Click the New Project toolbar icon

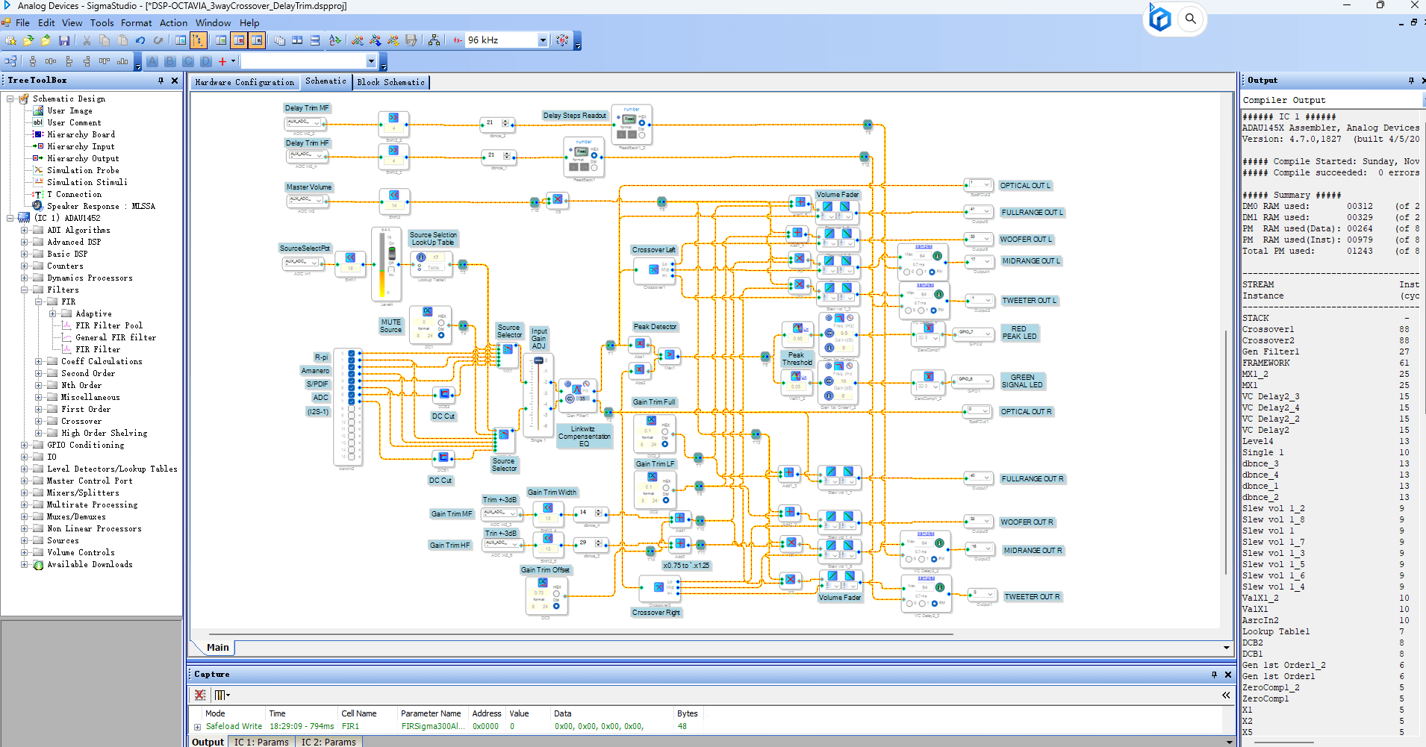pos(10,40)
